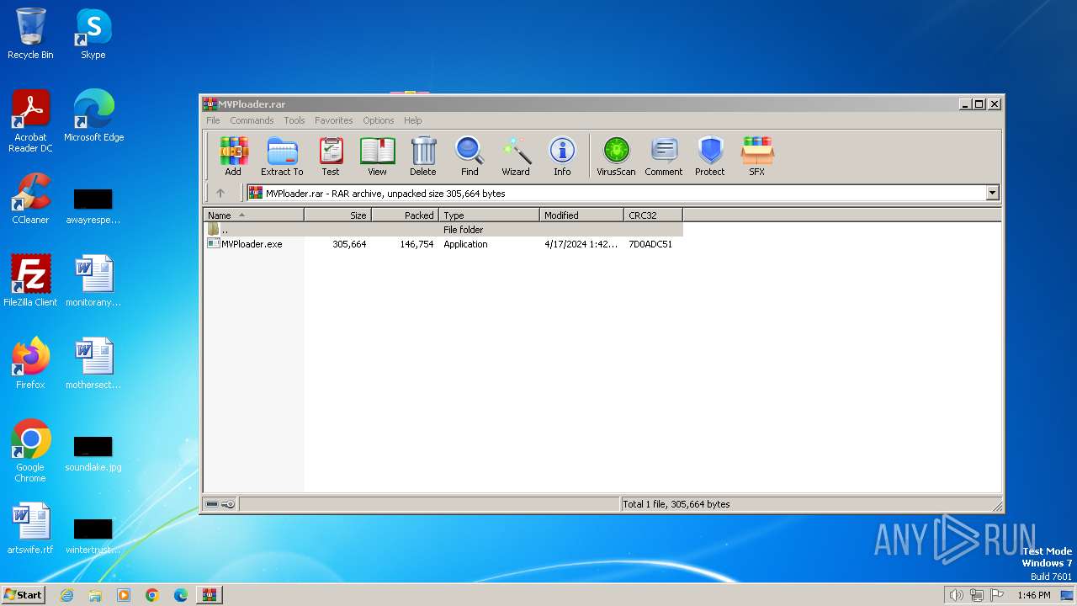Click the status bar drive/key icon

tap(220, 504)
